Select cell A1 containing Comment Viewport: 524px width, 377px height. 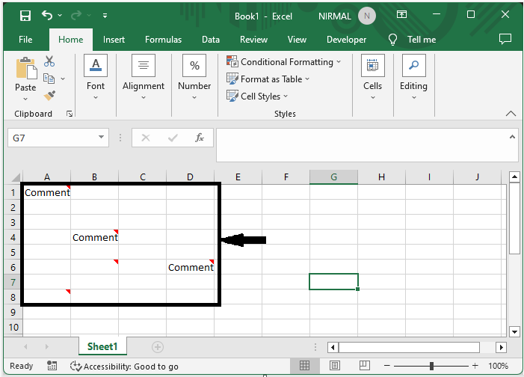[x=47, y=192]
